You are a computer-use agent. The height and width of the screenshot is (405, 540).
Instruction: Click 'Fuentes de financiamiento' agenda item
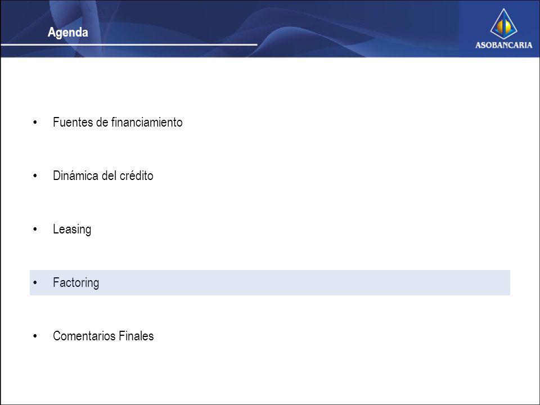click(118, 122)
